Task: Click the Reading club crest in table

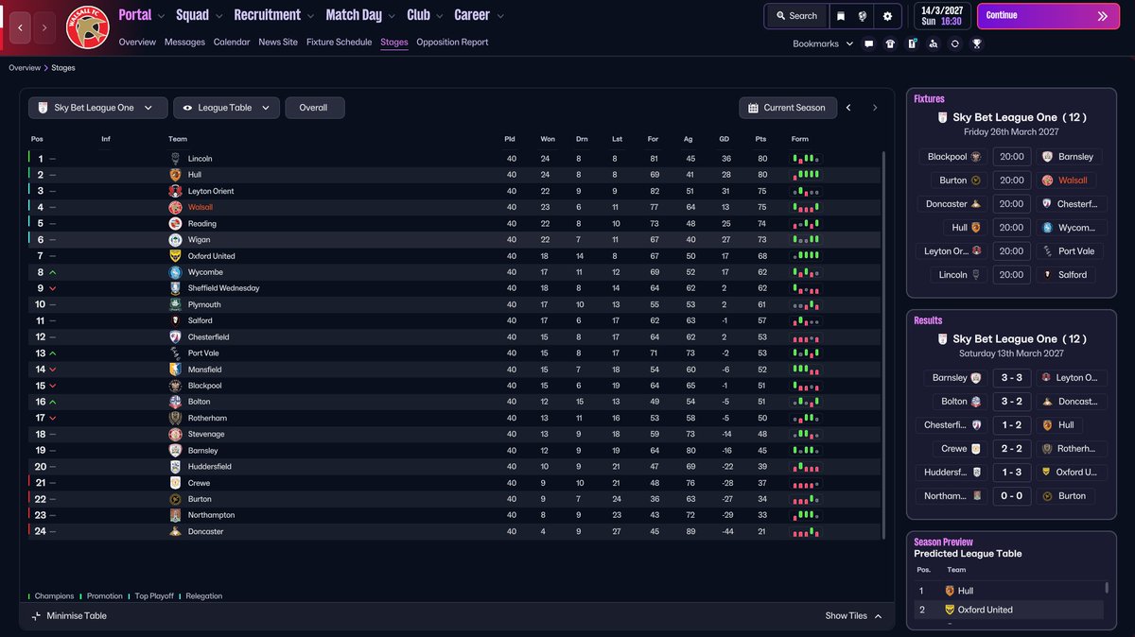Action: click(x=175, y=224)
